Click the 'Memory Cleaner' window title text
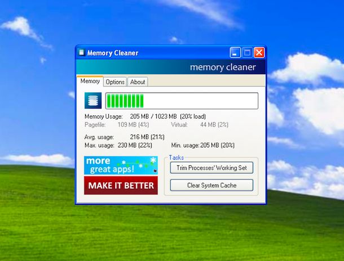 [113, 53]
